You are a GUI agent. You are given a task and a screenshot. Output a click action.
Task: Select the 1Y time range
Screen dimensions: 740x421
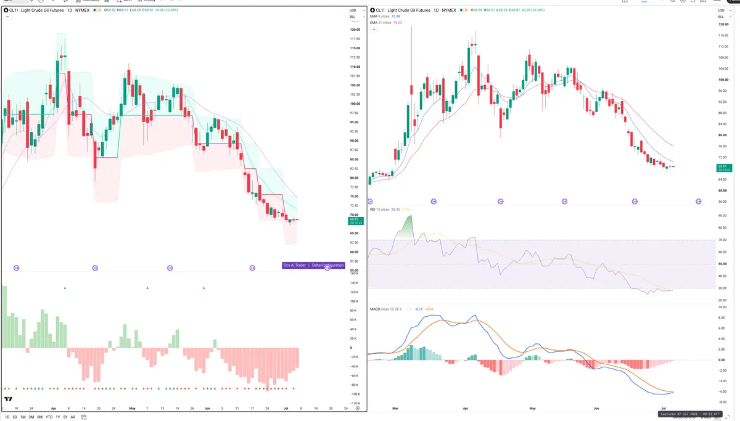57,417
